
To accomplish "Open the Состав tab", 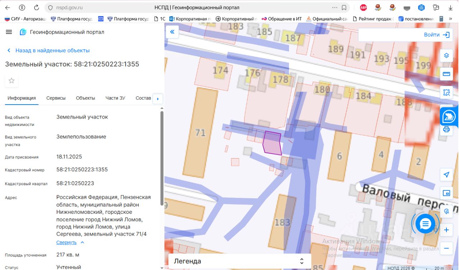I will tap(143, 98).
